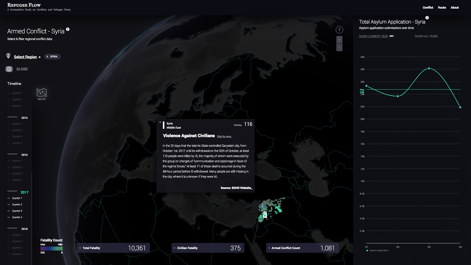Click the Q1 data point on asylum chart
This screenshot has width=471, height=265.
366,86
